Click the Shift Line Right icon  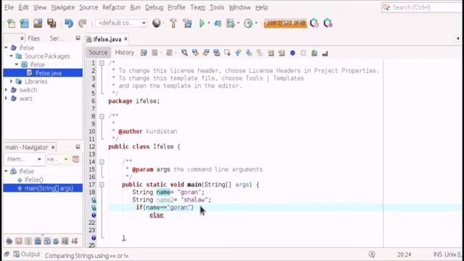(x=281, y=53)
